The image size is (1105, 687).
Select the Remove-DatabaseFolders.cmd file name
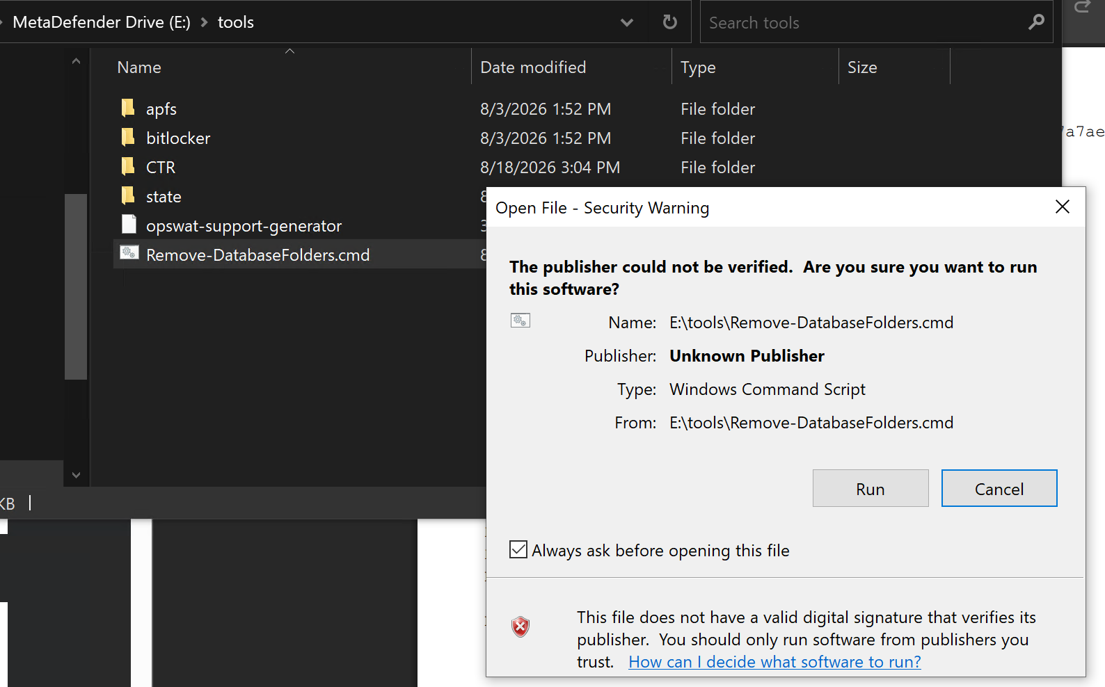click(x=258, y=255)
